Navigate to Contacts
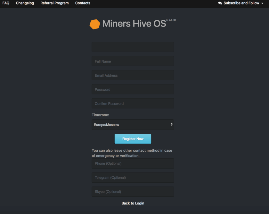This screenshot has width=269, height=214. coord(83,3)
